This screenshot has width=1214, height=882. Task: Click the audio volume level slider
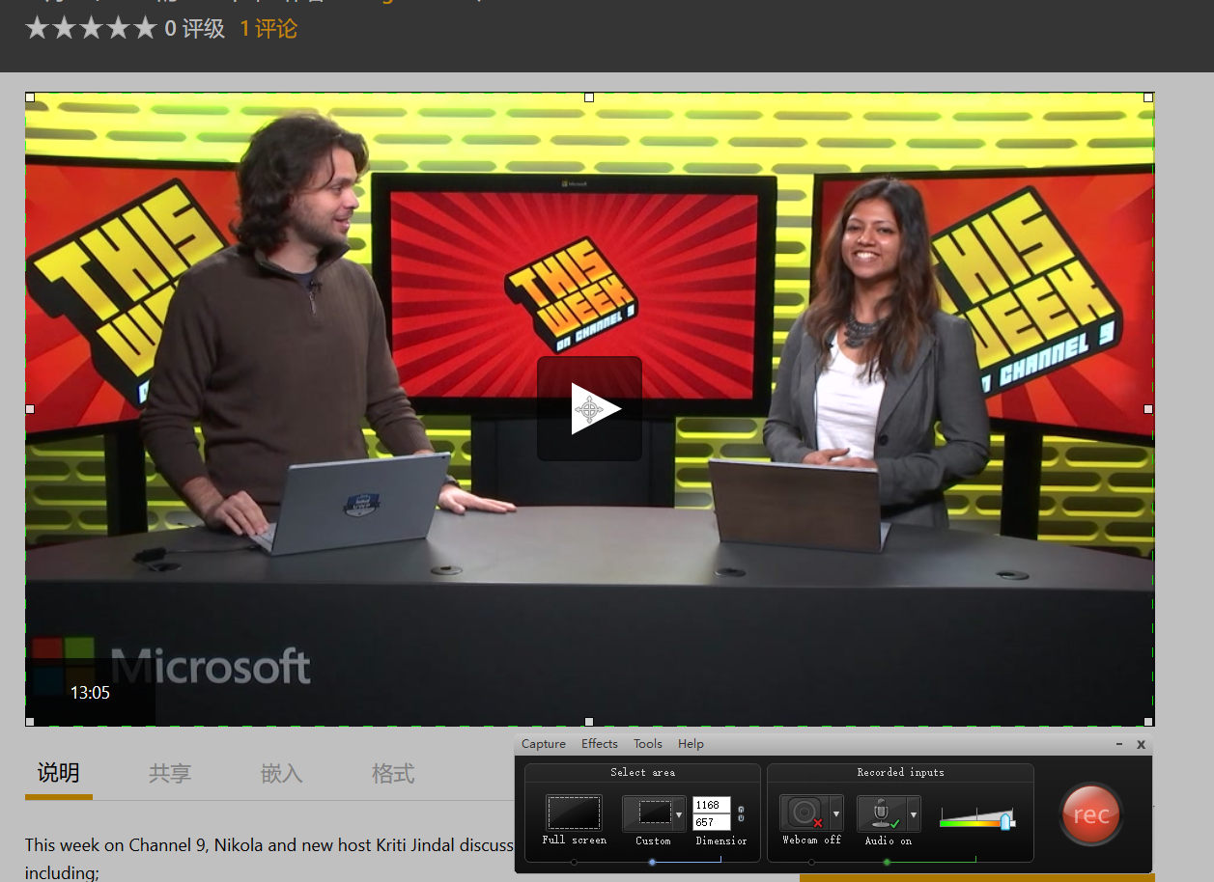click(x=976, y=818)
